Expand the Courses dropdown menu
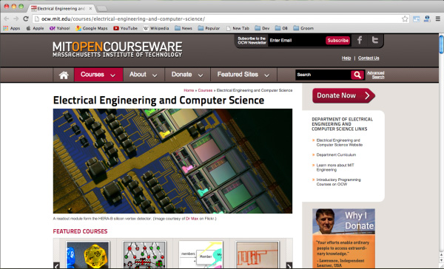The image size is (444, 269). coord(98,75)
